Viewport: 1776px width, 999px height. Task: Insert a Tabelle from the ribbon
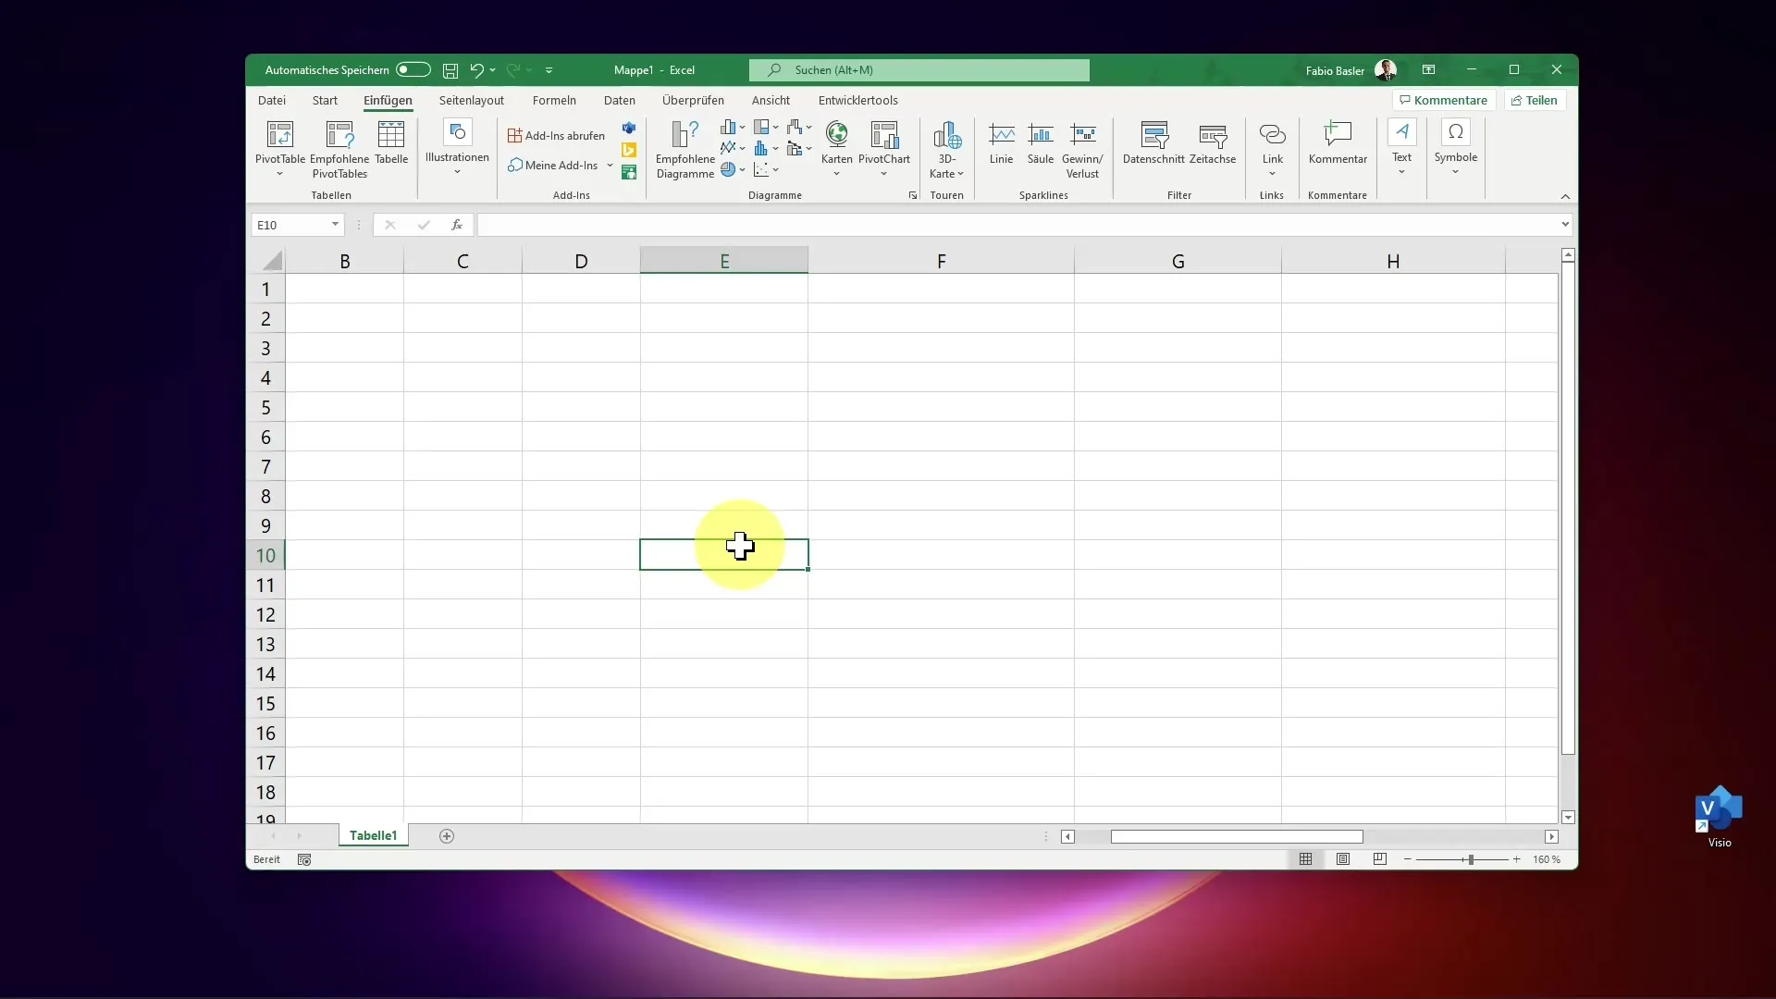coord(391,143)
